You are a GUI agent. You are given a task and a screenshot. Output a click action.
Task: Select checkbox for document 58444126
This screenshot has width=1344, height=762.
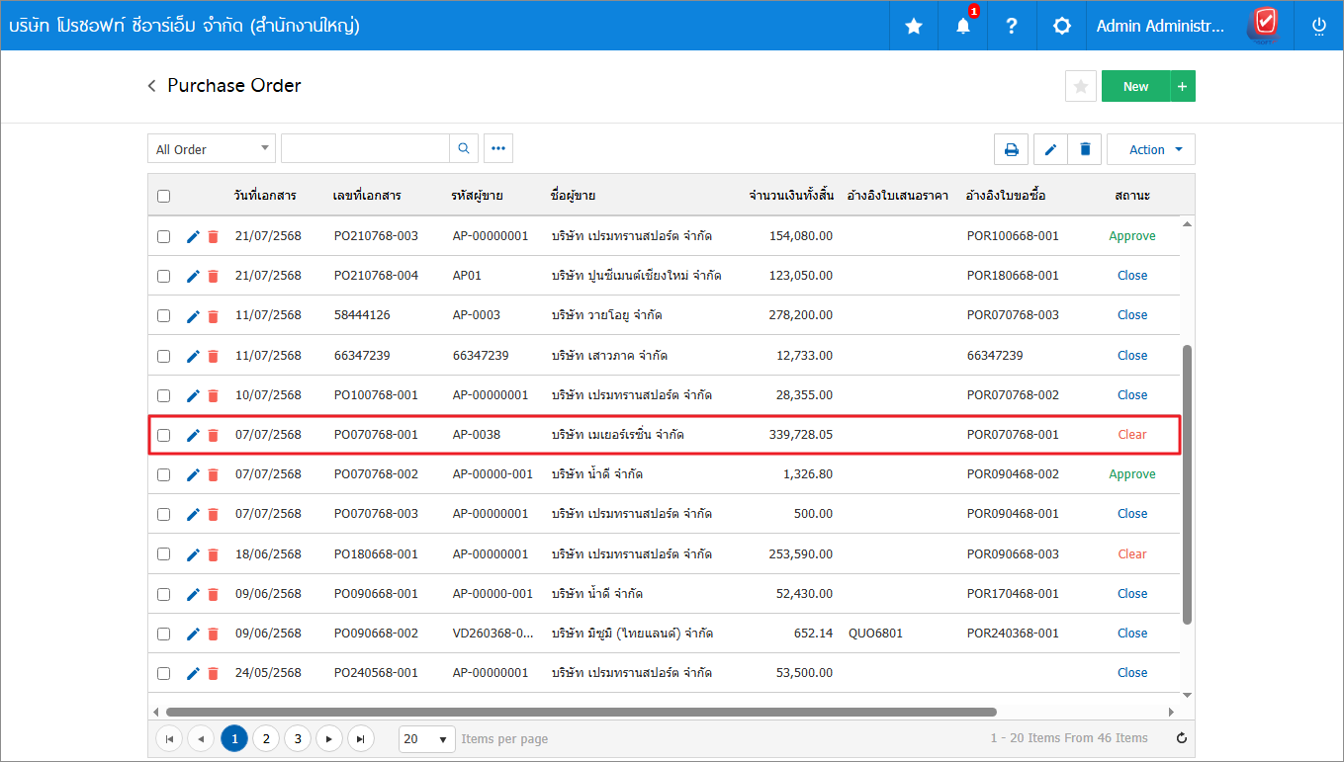163,315
